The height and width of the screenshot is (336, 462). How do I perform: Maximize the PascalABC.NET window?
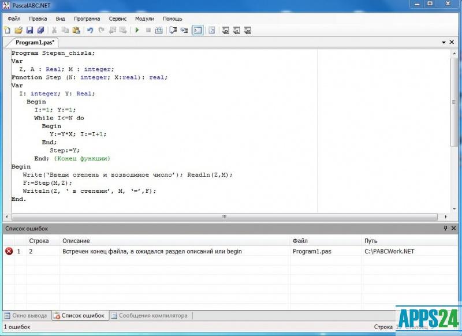pyautogui.click(x=430, y=4)
